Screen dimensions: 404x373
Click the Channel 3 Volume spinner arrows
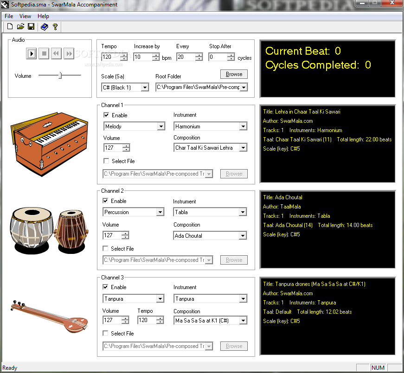coord(125,320)
